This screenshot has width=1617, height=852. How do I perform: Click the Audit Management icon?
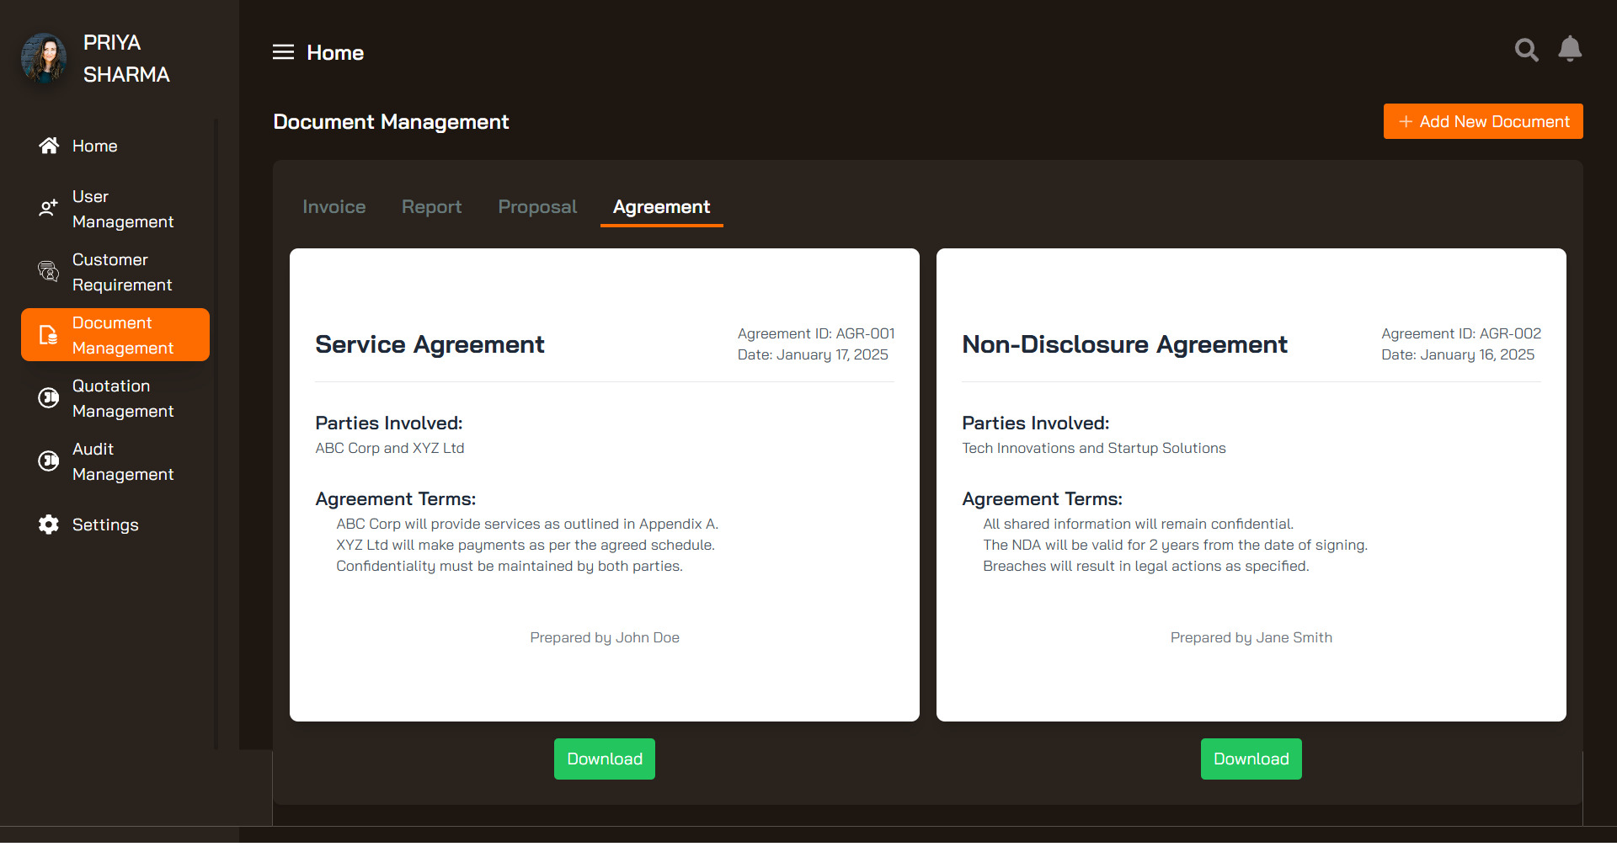tap(49, 461)
